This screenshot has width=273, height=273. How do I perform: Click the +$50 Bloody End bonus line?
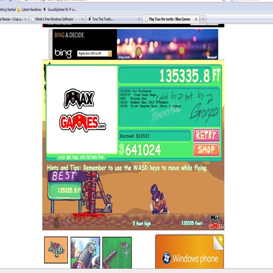pos(133,99)
